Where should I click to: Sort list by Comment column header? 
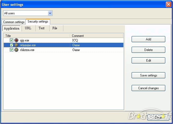point(97,36)
